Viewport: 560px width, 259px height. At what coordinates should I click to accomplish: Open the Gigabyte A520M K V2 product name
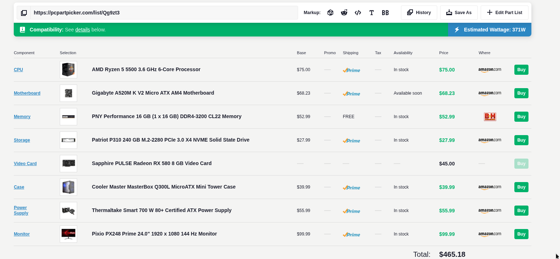[x=153, y=93]
